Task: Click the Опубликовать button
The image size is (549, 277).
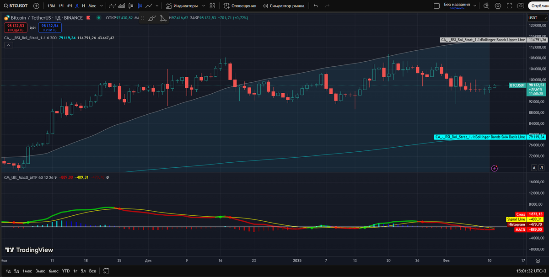Action: click(x=539, y=6)
